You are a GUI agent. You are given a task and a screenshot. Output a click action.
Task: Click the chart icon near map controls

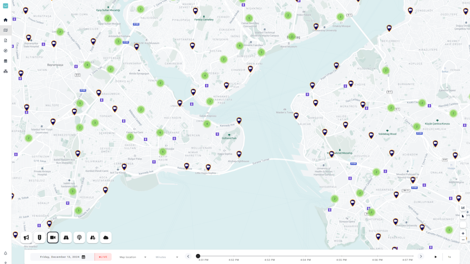pyautogui.click(x=463, y=208)
